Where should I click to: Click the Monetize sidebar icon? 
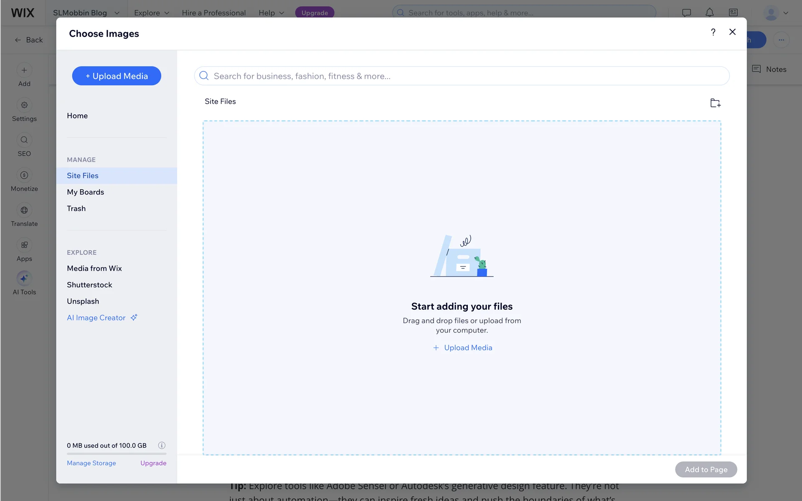point(24,175)
